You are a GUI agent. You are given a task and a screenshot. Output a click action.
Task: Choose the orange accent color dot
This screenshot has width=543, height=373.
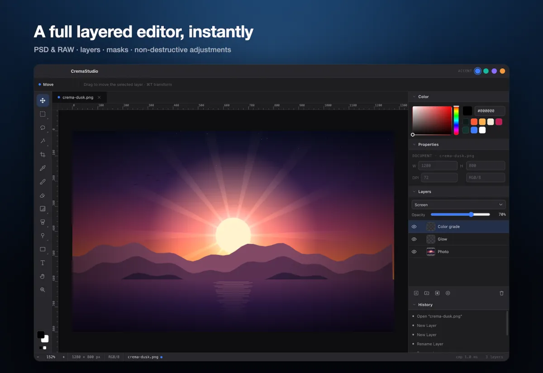502,71
